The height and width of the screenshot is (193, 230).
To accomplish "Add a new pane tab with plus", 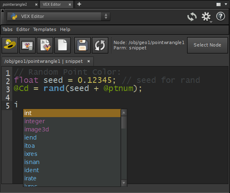I will (x=79, y=4).
